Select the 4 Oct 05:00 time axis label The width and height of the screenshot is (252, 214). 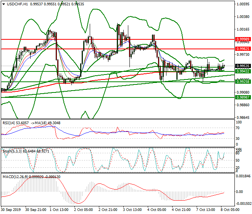pos(157,210)
